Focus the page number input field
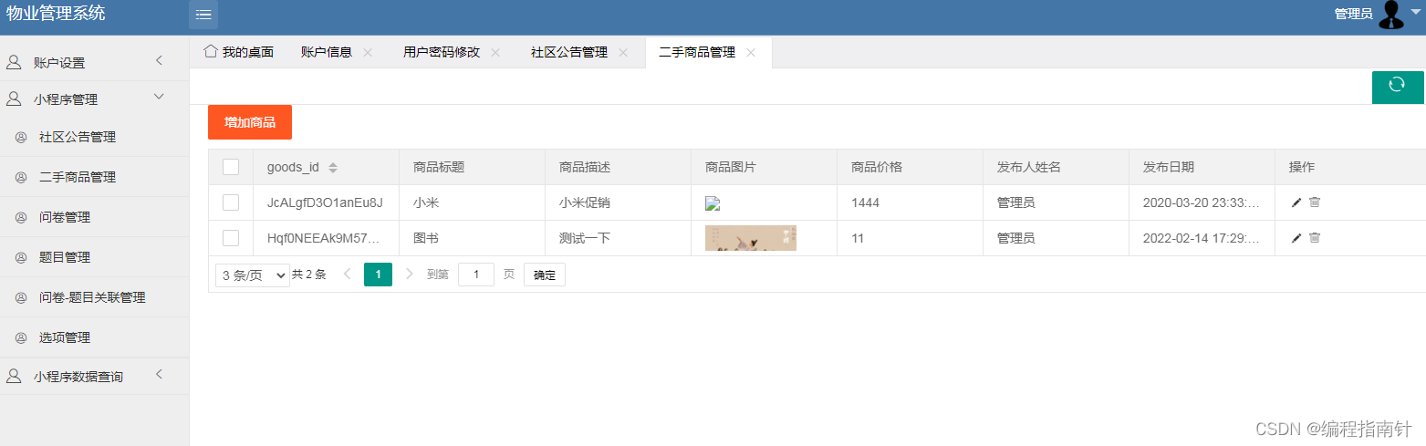This screenshot has width=1426, height=446. [x=476, y=275]
